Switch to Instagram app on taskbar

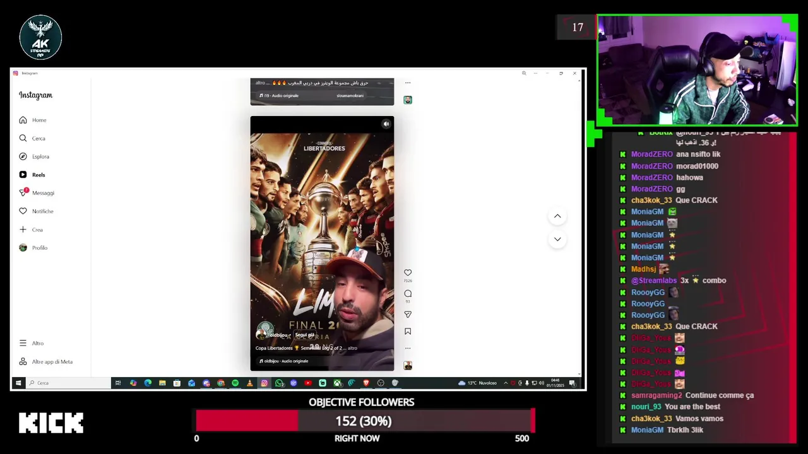click(x=264, y=383)
